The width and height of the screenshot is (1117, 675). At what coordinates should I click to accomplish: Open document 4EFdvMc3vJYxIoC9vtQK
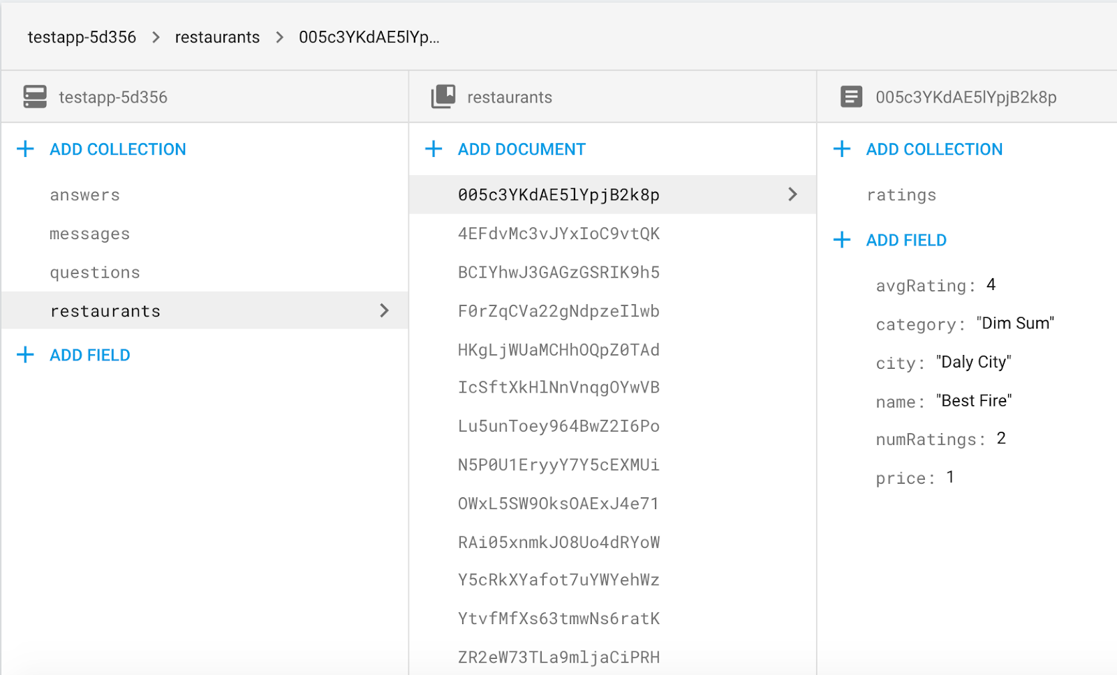pos(558,233)
